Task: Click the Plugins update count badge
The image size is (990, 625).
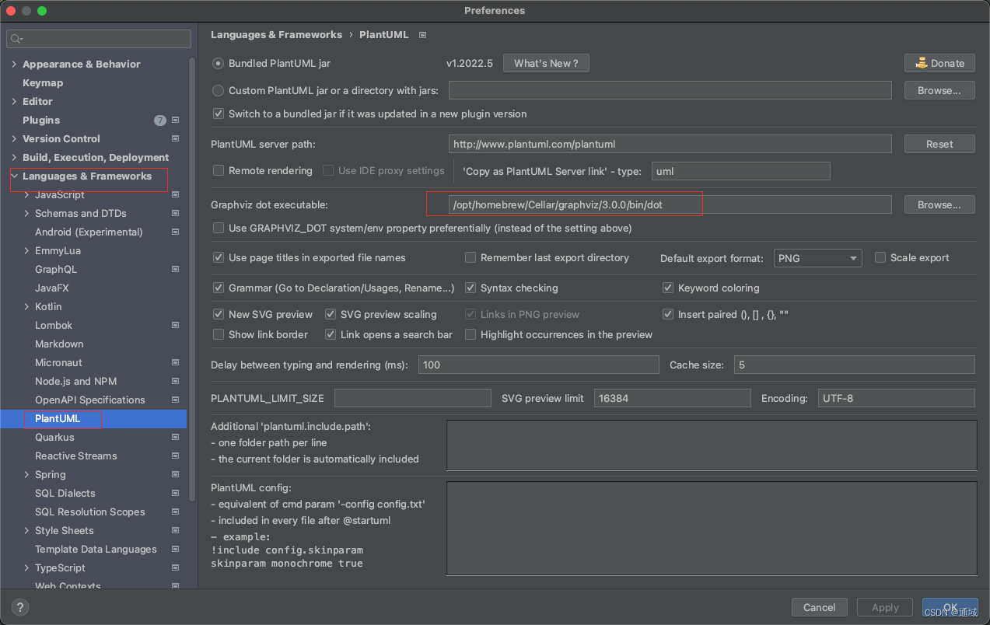Action: point(160,120)
